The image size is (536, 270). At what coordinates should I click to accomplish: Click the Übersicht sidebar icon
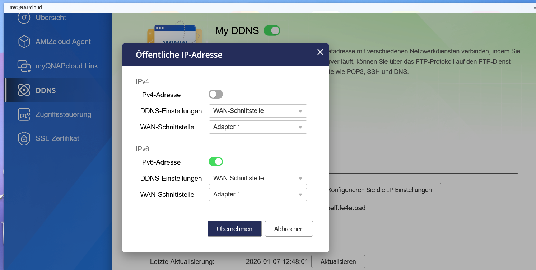24,18
